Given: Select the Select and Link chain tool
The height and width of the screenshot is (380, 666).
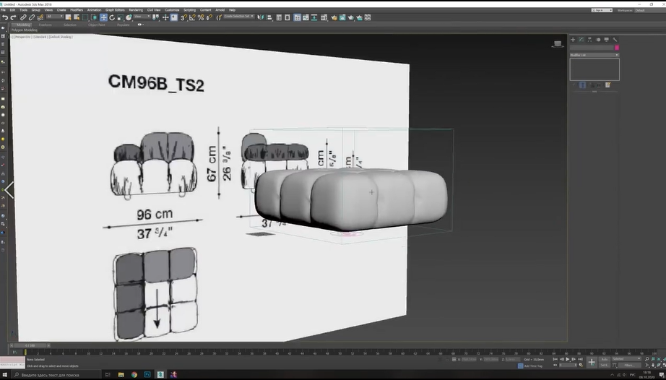Looking at the screenshot, I should click(x=23, y=17).
